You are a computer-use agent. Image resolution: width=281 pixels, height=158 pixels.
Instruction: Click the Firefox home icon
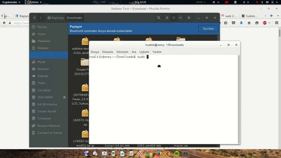(x=249, y=23)
